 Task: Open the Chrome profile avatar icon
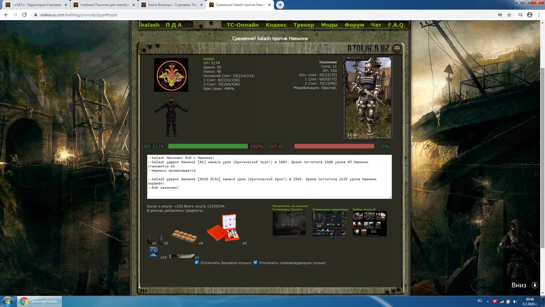click(530, 15)
